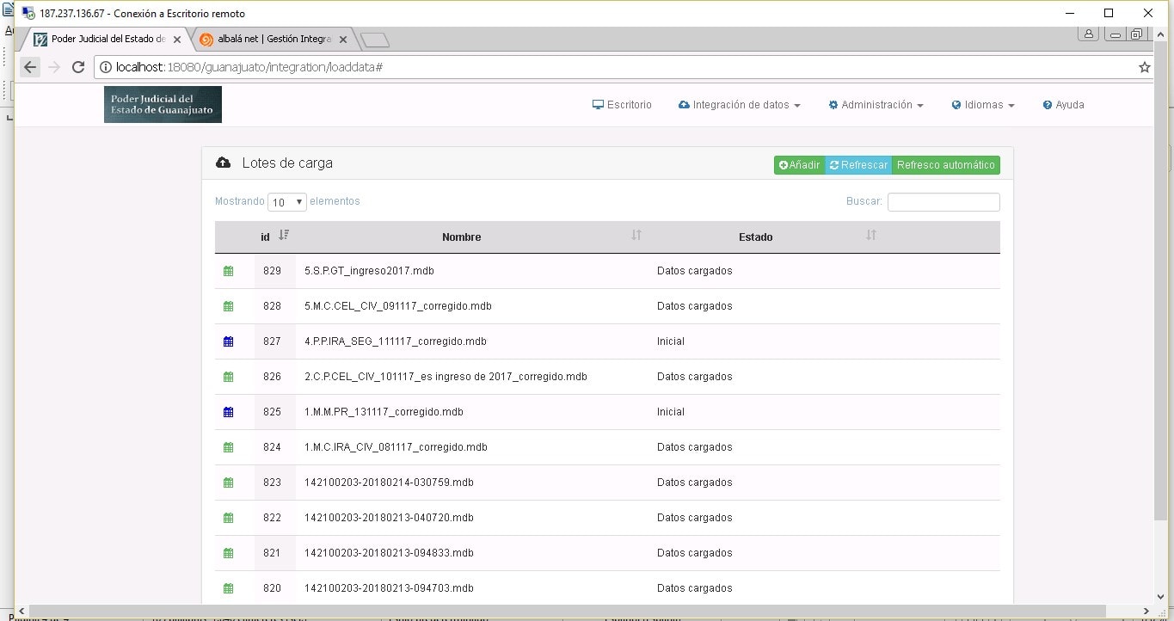
Task: Select 142100203-20180213-094833.mdb name
Action: [x=389, y=553]
